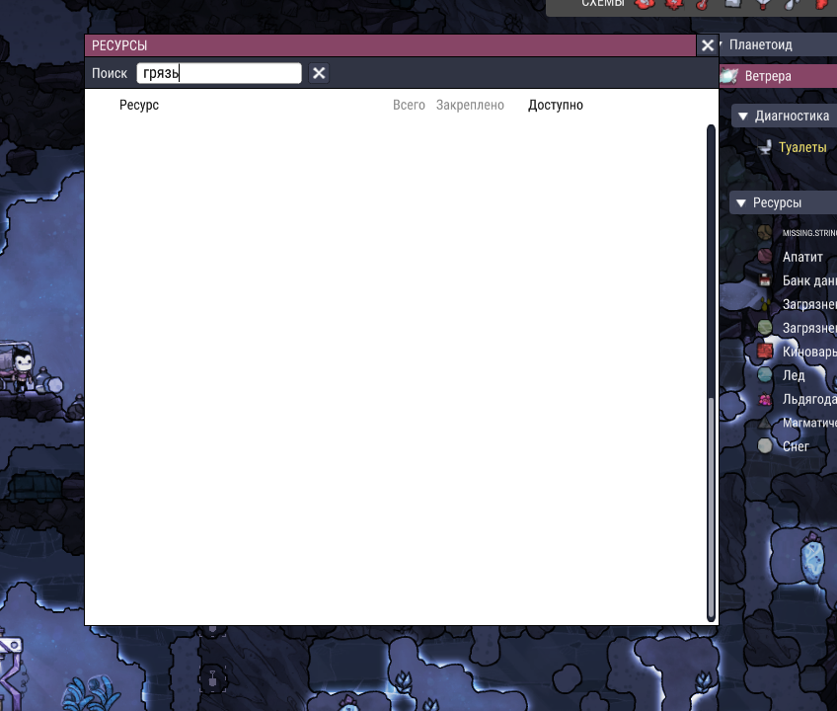Sort by the Доступно column header
The height and width of the screenshot is (711, 837).
555,105
